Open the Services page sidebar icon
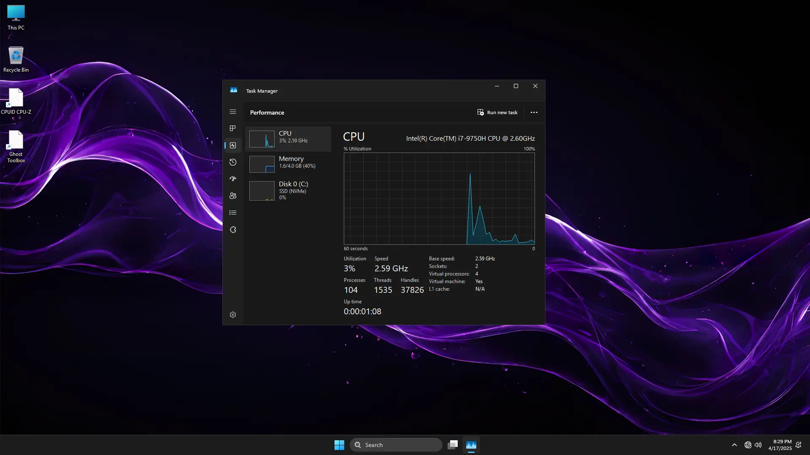This screenshot has width=810, height=455. (233, 230)
